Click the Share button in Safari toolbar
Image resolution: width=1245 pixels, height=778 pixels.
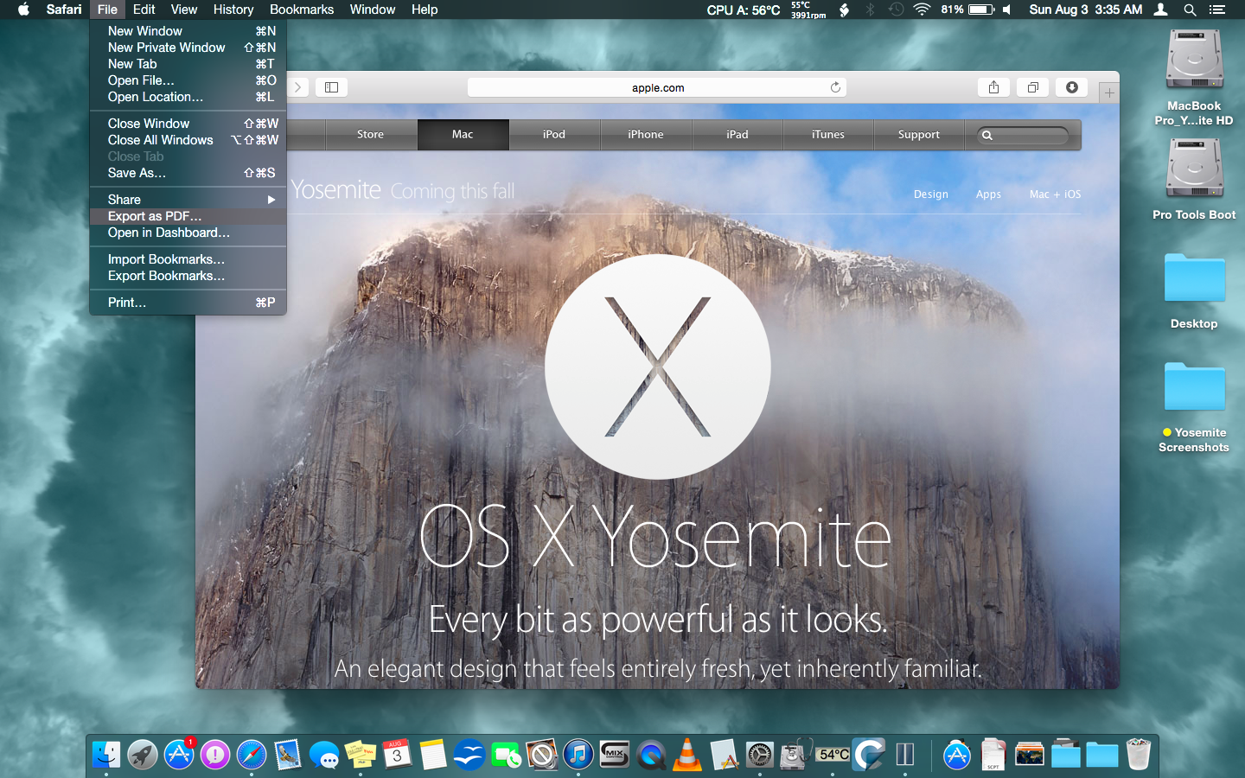click(x=993, y=87)
